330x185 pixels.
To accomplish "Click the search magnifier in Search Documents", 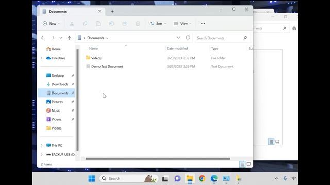I will [245, 38].
